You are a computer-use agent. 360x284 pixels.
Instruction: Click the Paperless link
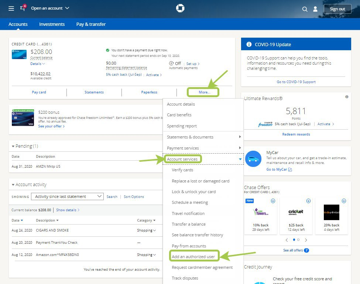(149, 92)
